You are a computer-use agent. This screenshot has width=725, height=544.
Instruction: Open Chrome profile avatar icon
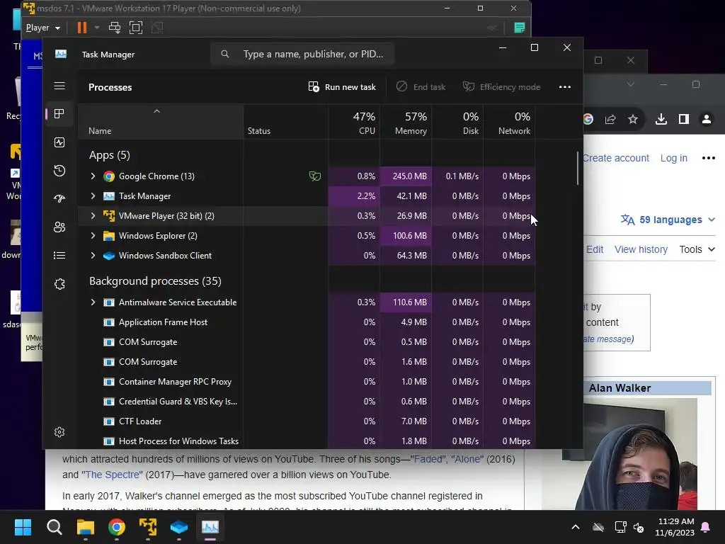(707, 119)
